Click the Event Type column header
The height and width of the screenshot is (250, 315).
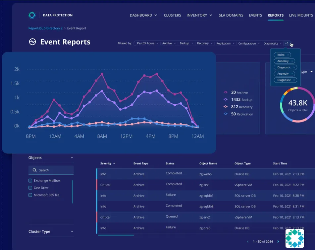[x=141, y=163]
